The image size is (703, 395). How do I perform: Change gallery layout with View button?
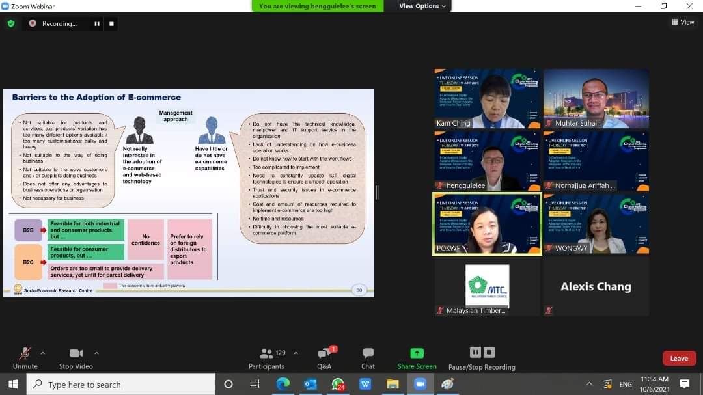(683, 22)
